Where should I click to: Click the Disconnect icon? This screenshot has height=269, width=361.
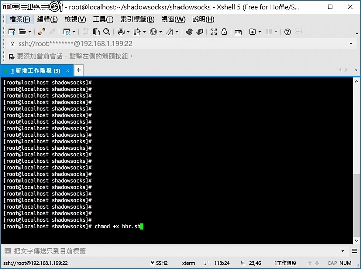click(52, 32)
